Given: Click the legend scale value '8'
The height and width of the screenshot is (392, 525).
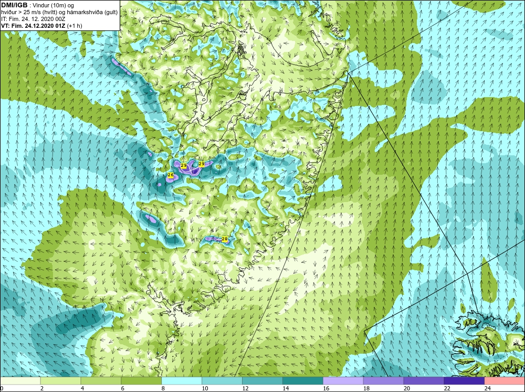Looking at the screenshot, I should [x=163, y=388].
